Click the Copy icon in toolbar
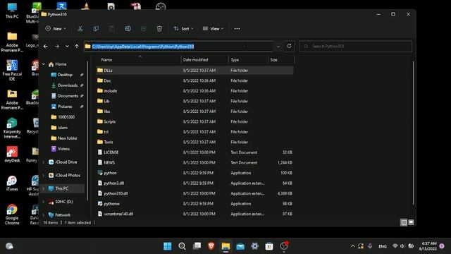Screen dimensions: 451x254 tap(96, 28)
